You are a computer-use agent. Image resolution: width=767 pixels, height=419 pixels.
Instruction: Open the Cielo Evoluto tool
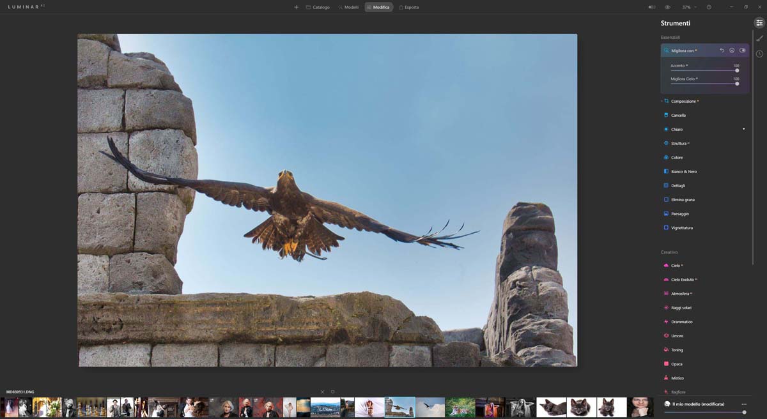coord(682,280)
